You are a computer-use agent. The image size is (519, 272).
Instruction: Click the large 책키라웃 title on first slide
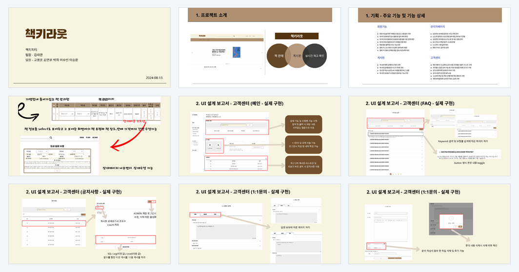click(46, 34)
